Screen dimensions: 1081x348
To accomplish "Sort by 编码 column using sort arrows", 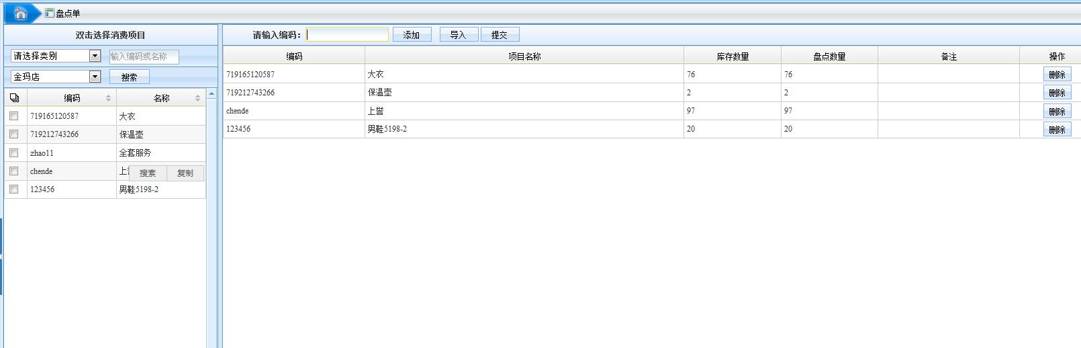I will click(108, 98).
